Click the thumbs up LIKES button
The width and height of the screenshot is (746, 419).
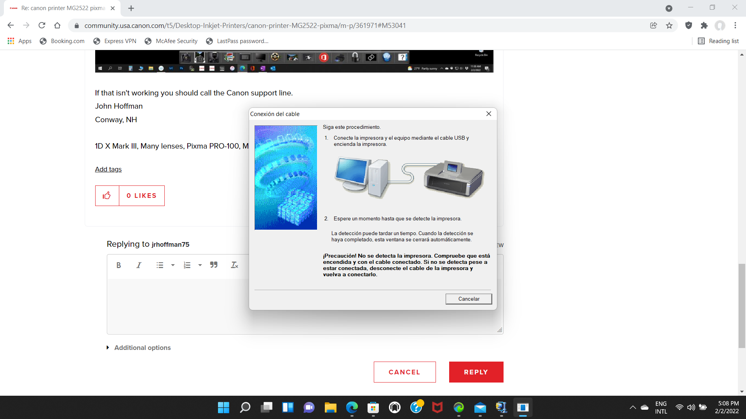pos(106,196)
